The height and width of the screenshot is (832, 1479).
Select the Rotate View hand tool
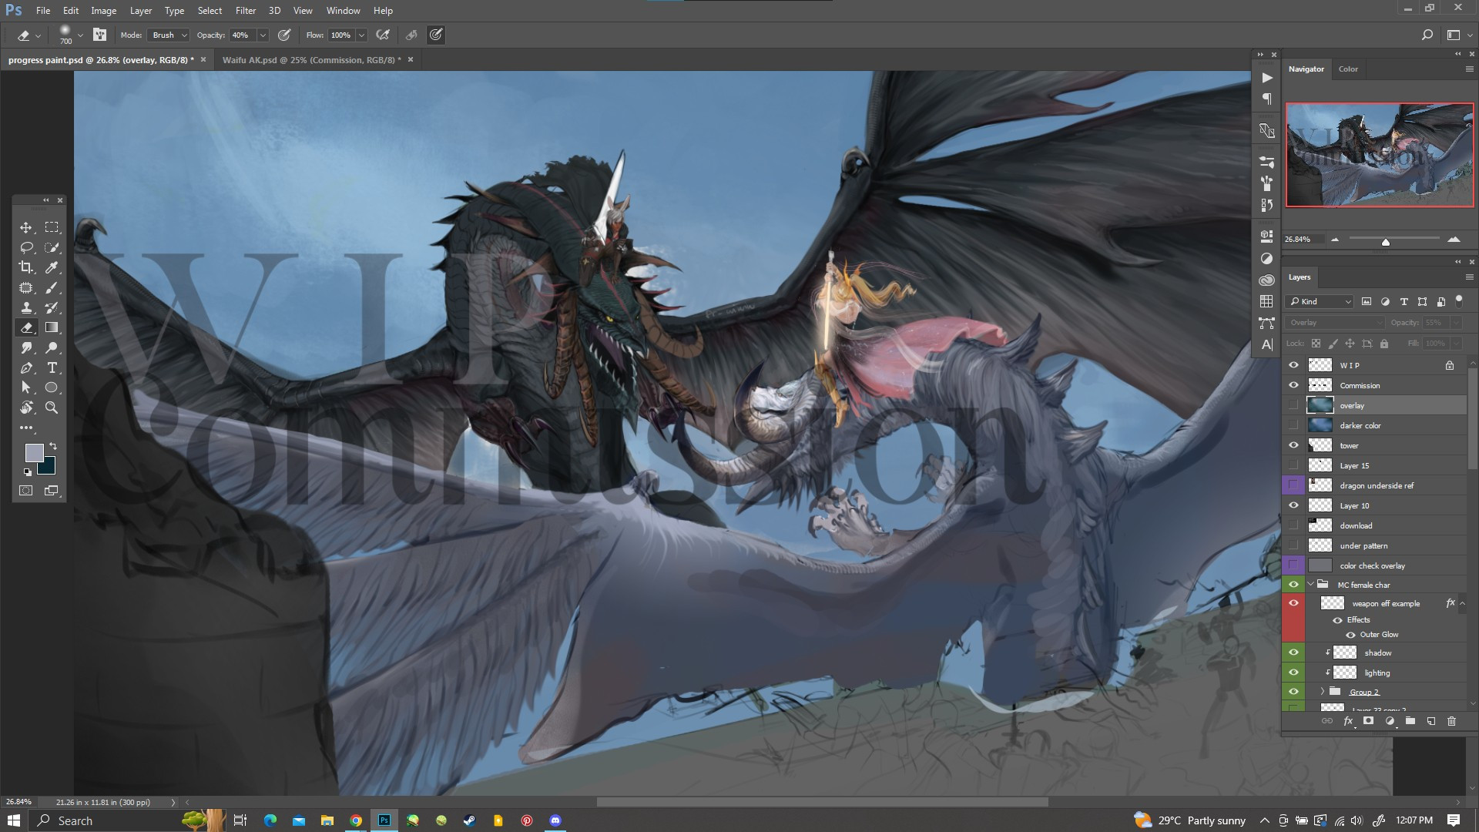pos(26,408)
